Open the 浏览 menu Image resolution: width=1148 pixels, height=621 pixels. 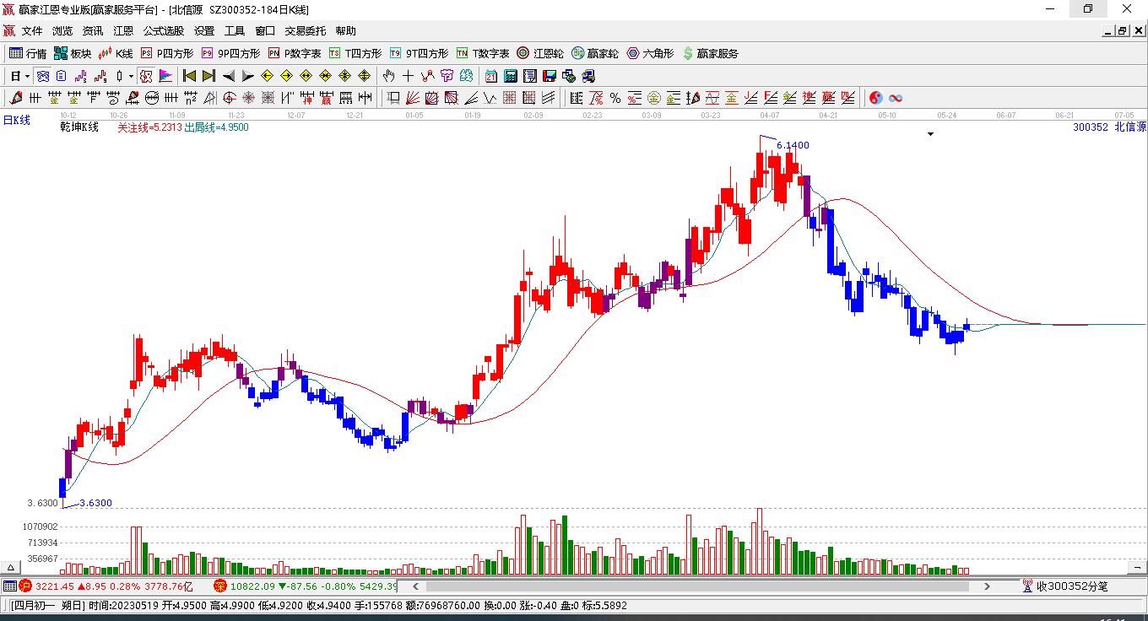pyautogui.click(x=62, y=31)
